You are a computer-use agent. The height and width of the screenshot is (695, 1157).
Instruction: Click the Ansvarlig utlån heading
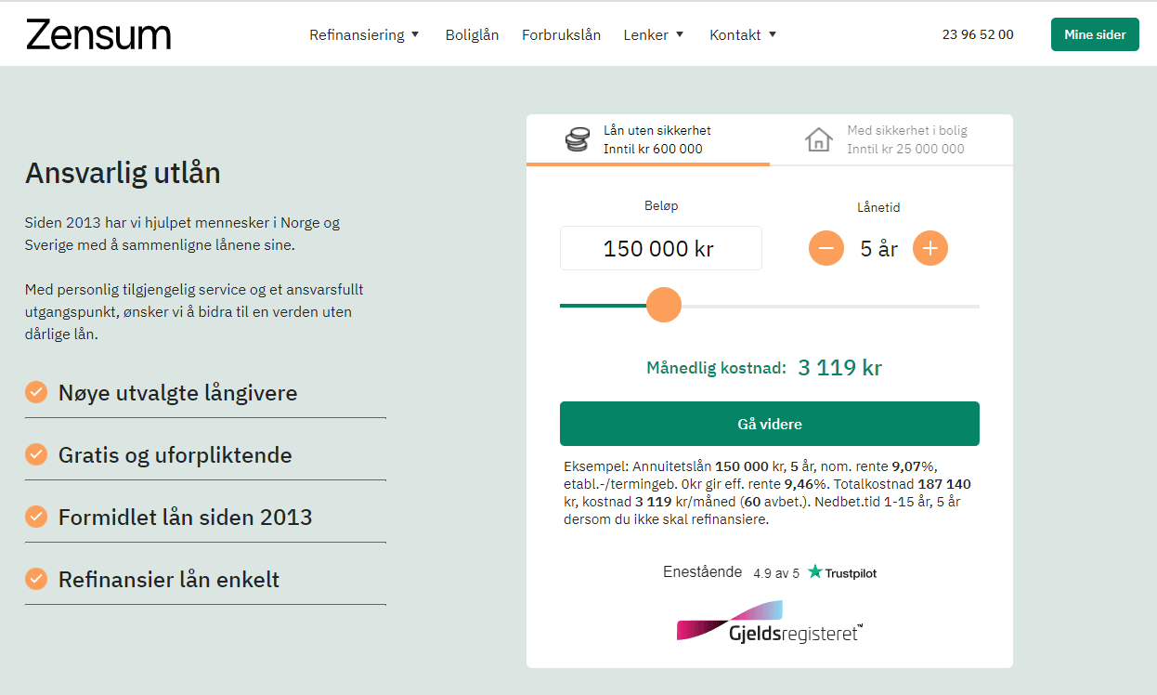[123, 173]
